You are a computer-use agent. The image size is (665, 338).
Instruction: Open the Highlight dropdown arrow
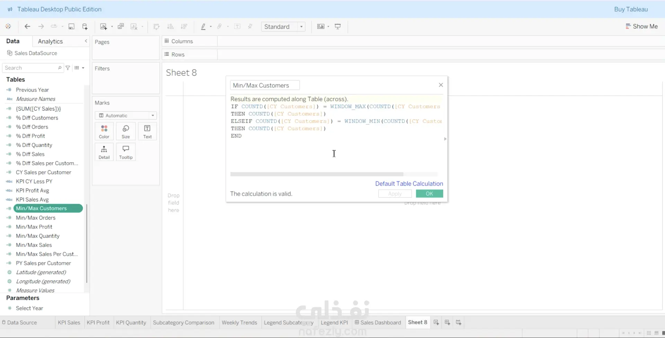[211, 27]
